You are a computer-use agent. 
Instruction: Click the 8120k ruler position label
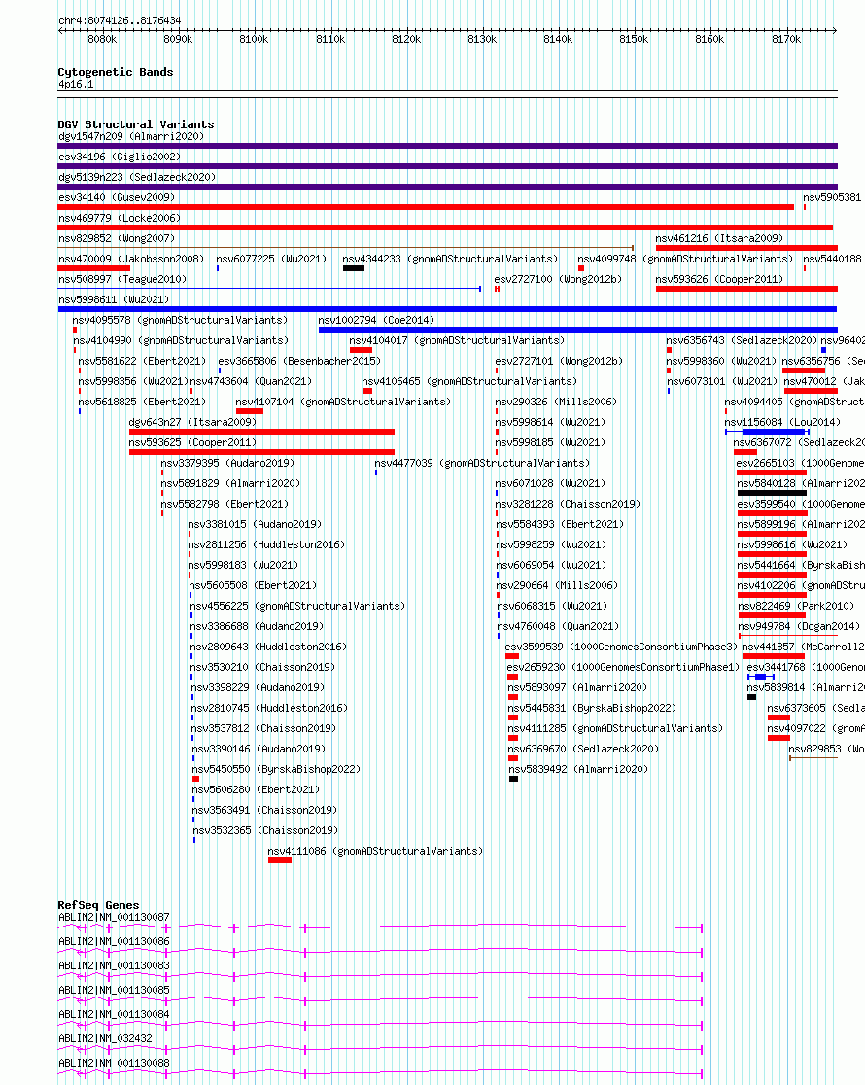point(406,40)
